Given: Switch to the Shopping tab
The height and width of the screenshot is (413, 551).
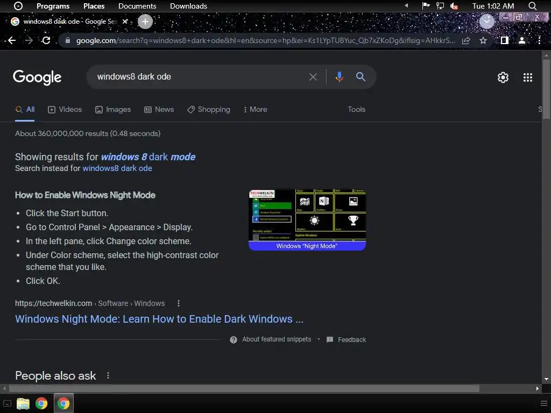Looking at the screenshot, I should tap(209, 110).
